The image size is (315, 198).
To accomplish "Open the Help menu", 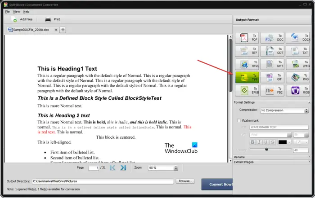I will pos(26,12).
